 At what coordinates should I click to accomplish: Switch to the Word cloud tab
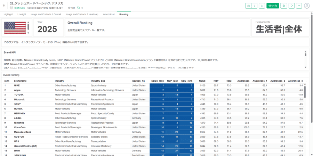109,14
